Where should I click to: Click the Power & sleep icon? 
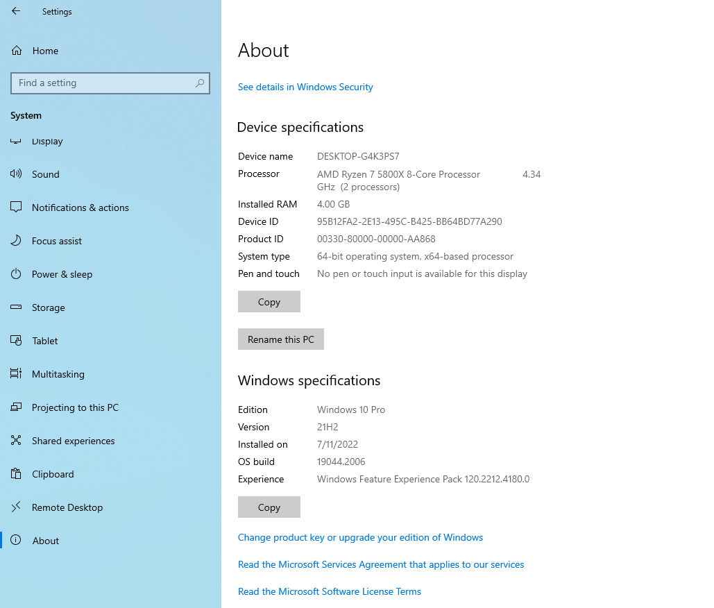coord(16,273)
